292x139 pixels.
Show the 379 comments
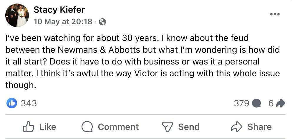tap(241, 103)
